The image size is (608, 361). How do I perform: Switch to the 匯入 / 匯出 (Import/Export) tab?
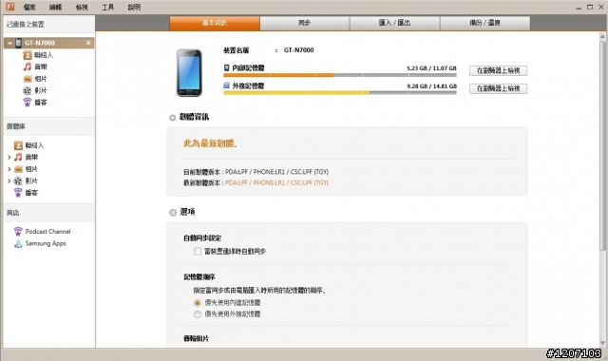pyautogui.click(x=394, y=23)
